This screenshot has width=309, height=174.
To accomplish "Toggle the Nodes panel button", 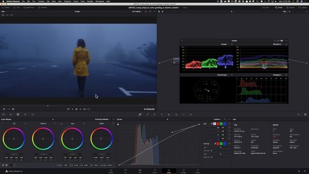I will click(279, 8).
